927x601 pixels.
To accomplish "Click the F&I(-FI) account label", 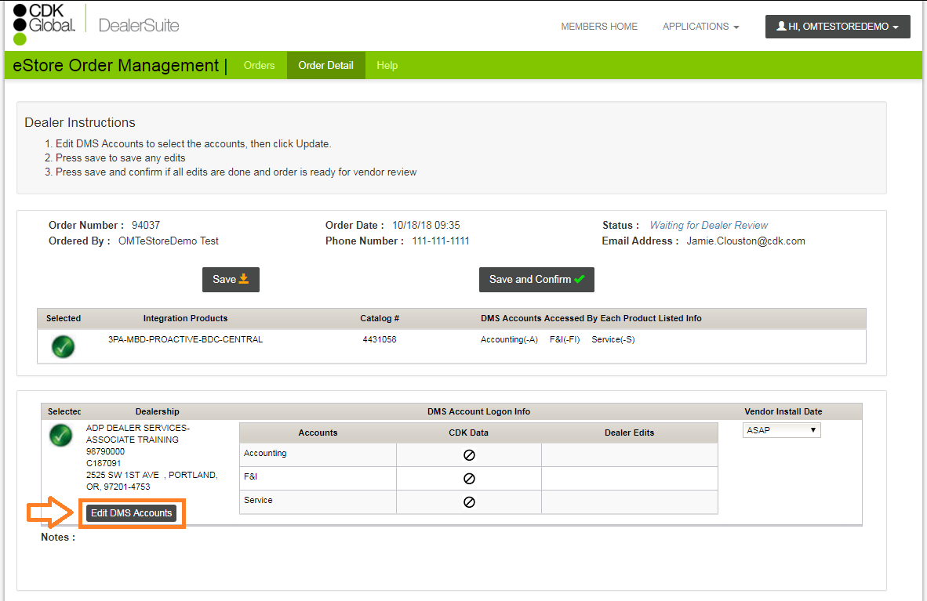I will (565, 339).
